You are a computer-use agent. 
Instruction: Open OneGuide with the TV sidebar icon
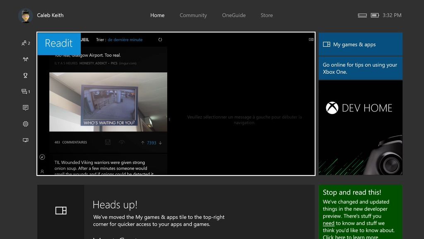coord(25,140)
